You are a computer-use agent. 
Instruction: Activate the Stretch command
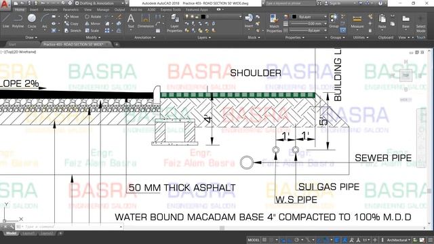tap(73, 30)
